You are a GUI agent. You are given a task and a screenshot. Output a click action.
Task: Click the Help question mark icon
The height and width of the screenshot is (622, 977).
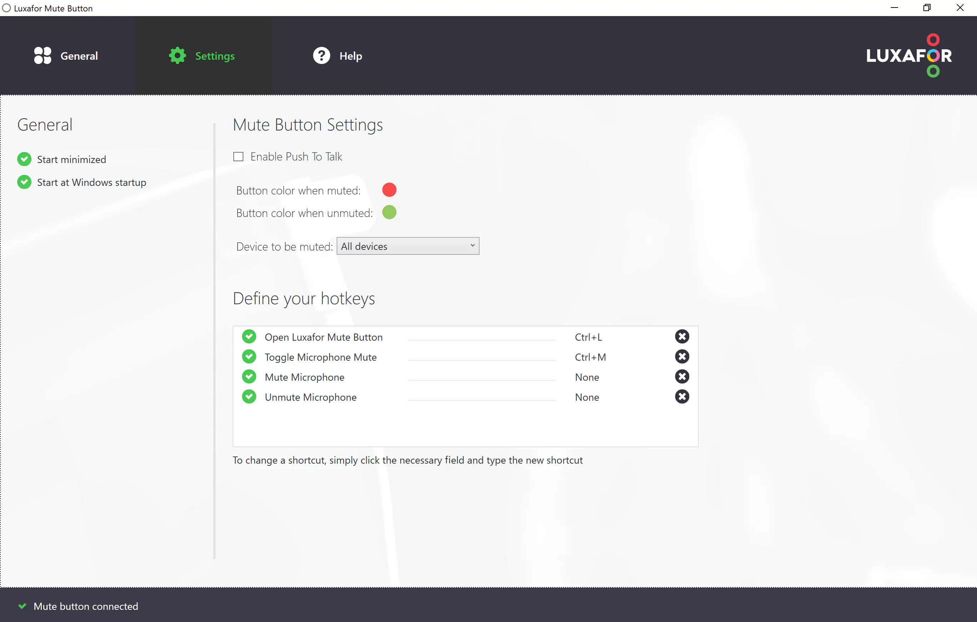pos(321,55)
